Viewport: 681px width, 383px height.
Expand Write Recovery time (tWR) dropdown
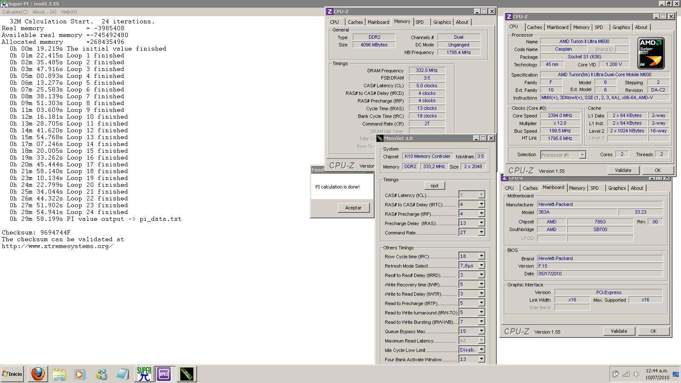pos(481,284)
